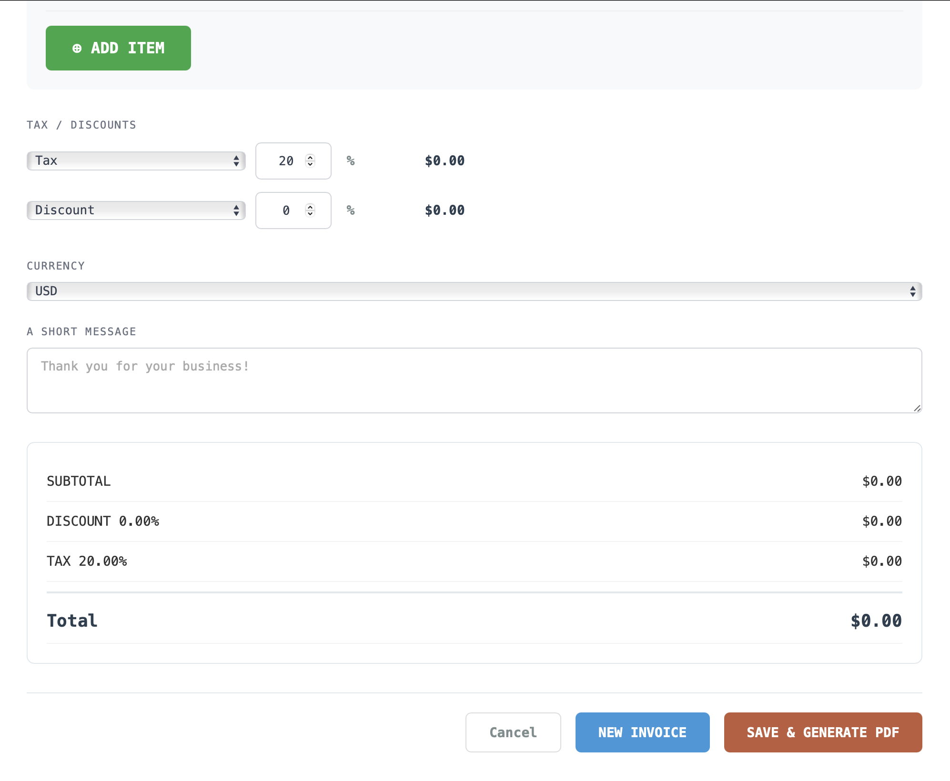Click the subtotal $0.00 value
950x781 pixels.
882,481
